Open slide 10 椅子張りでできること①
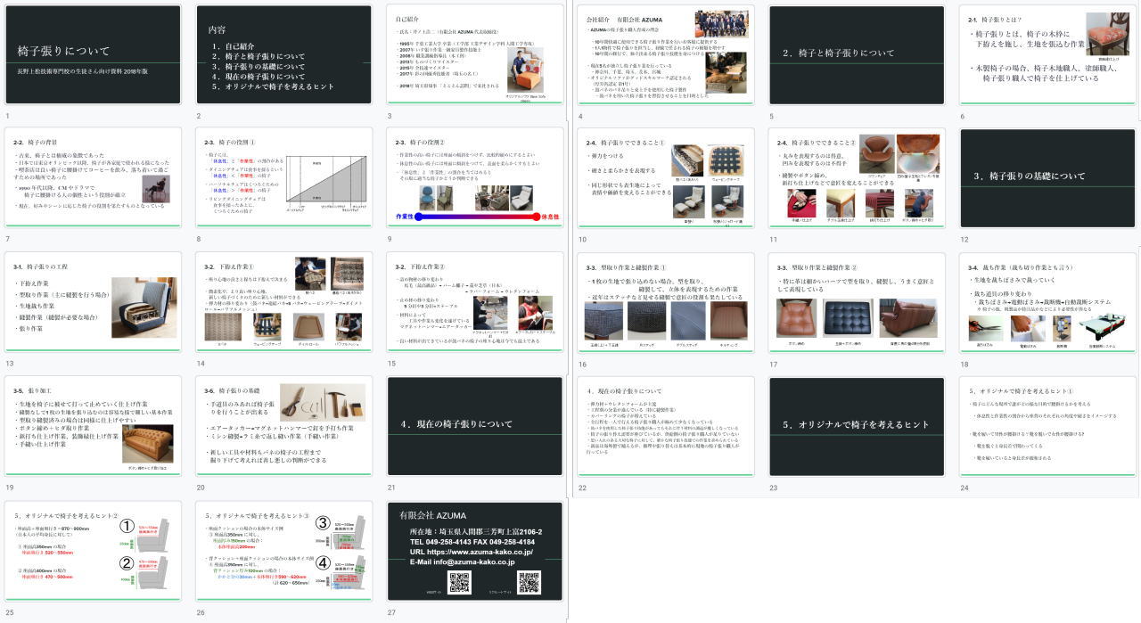The height and width of the screenshot is (623, 1141). pos(666,178)
